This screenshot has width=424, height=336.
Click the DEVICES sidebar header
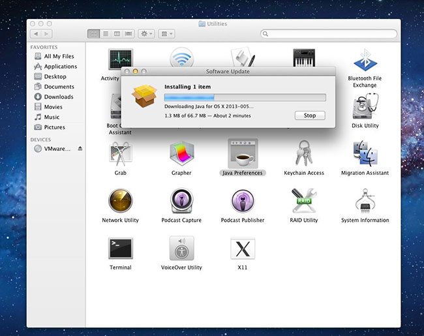coord(40,140)
